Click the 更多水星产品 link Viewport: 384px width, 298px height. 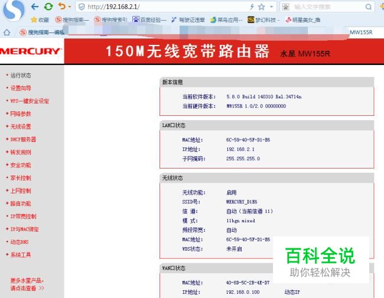(27, 284)
